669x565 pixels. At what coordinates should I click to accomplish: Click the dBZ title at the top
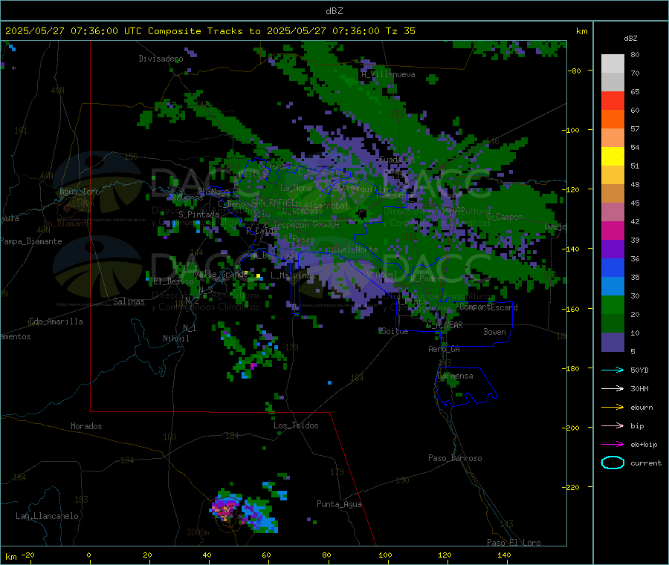pos(334,11)
